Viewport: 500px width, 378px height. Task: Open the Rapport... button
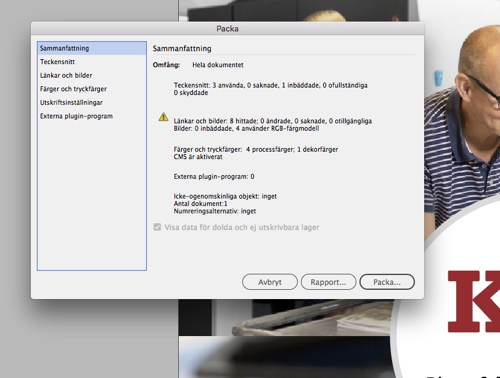pos(328,282)
